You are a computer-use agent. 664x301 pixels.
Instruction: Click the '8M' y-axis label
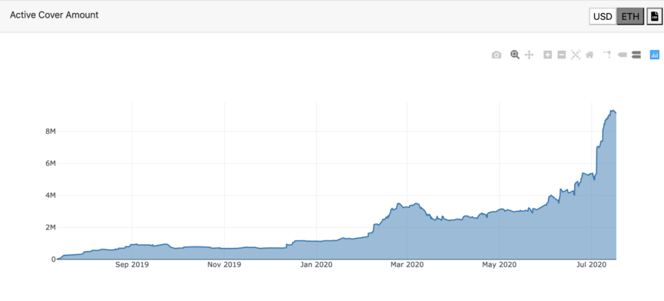pyautogui.click(x=50, y=132)
